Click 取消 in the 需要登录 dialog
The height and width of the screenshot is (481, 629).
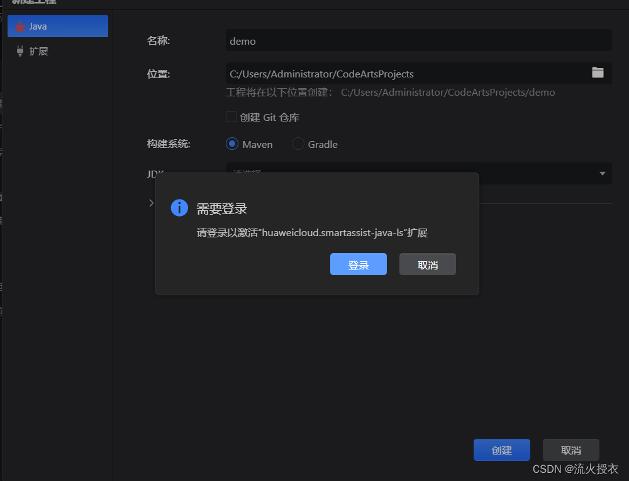(427, 264)
